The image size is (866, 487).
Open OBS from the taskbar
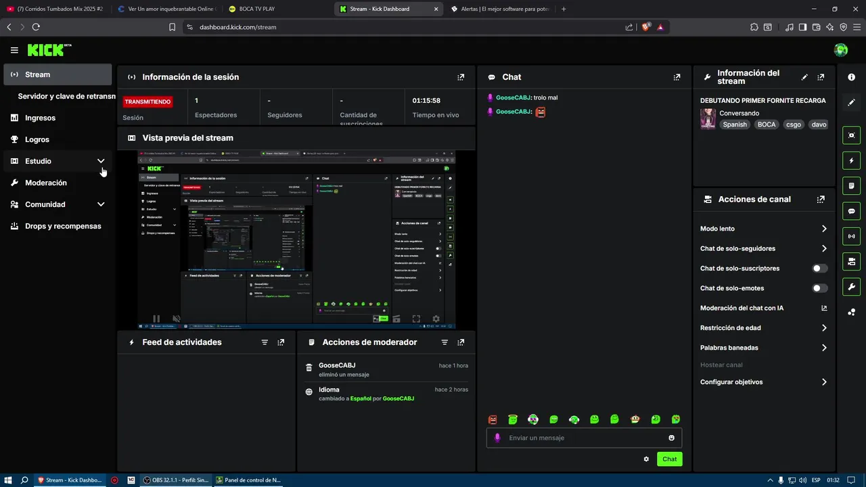coord(176,480)
